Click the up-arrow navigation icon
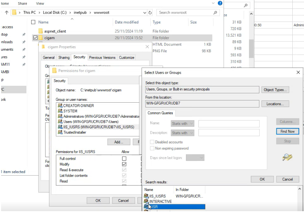The width and height of the screenshot is (304, 213). (x=7, y=12)
